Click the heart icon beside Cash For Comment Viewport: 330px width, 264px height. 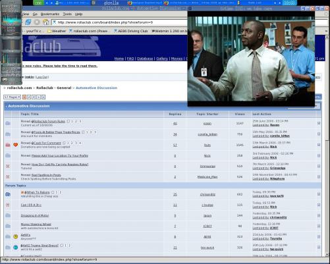click(x=16, y=145)
